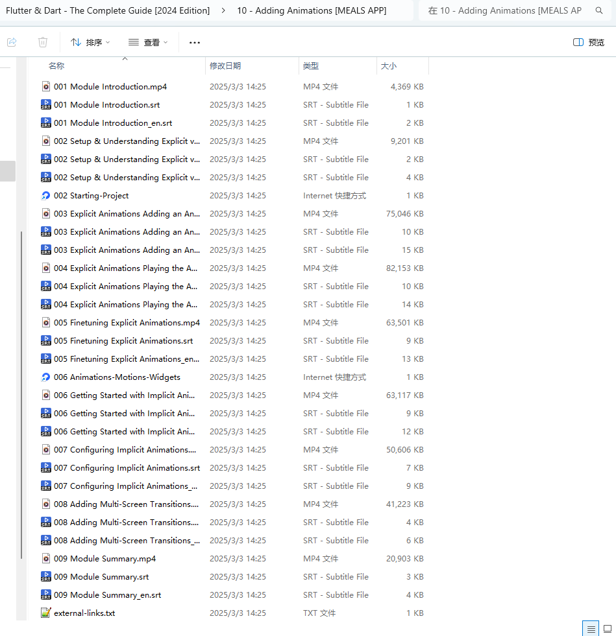616x636 pixels.
Task: Click SRT icon of 005 Finetuning Explicit Animations.srt
Action: 46,341
